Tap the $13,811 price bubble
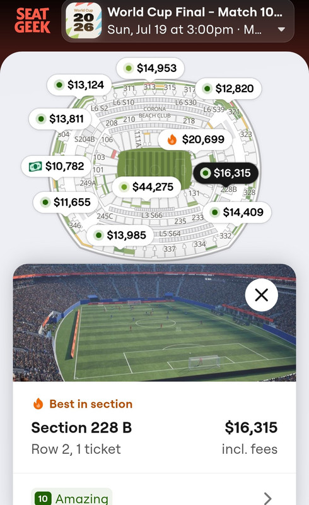The image size is (309, 505). click(x=61, y=119)
